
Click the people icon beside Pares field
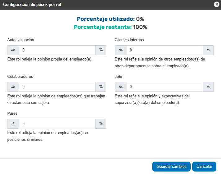pyautogui.click(x=13, y=123)
